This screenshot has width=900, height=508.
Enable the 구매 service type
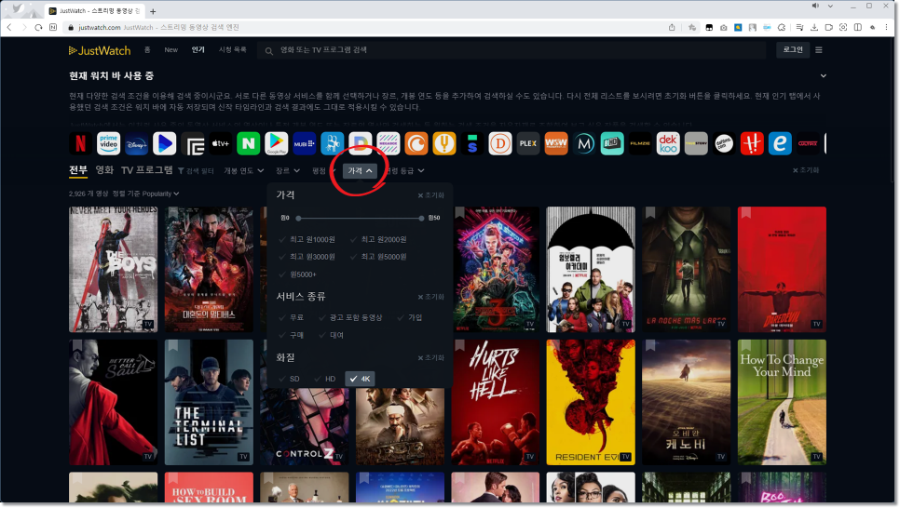[292, 335]
